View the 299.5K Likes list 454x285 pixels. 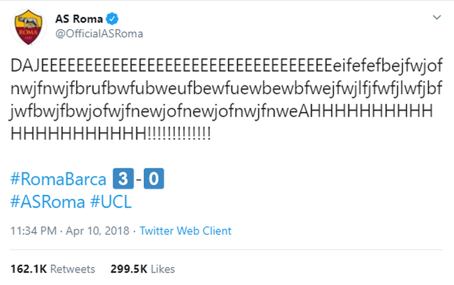coord(142,269)
